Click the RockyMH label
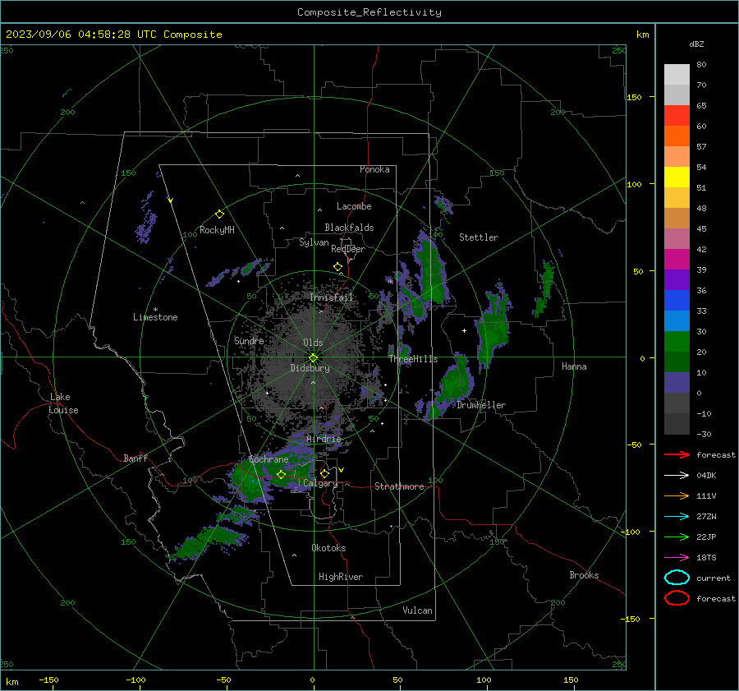This screenshot has width=739, height=691. click(217, 230)
